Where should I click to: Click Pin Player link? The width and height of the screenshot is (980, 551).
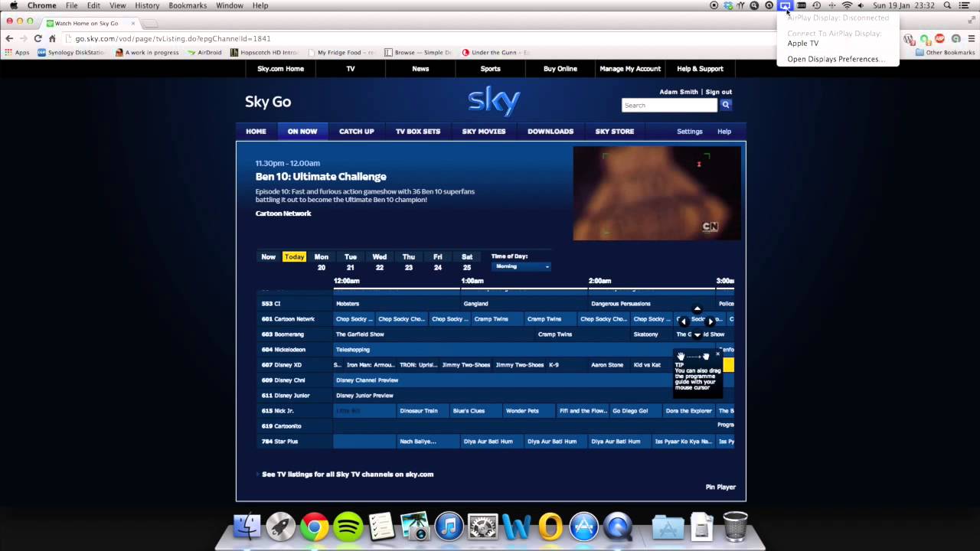coord(720,487)
